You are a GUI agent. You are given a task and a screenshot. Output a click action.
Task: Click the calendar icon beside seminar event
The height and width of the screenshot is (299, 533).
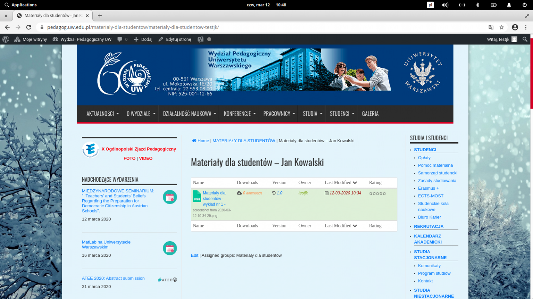pyautogui.click(x=170, y=197)
